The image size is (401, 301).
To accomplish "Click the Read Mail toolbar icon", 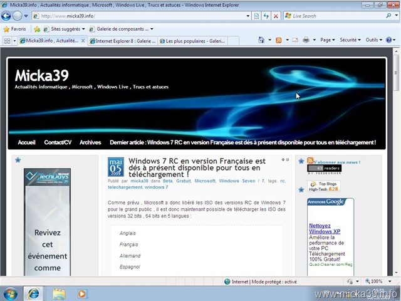I will tap(295, 40).
